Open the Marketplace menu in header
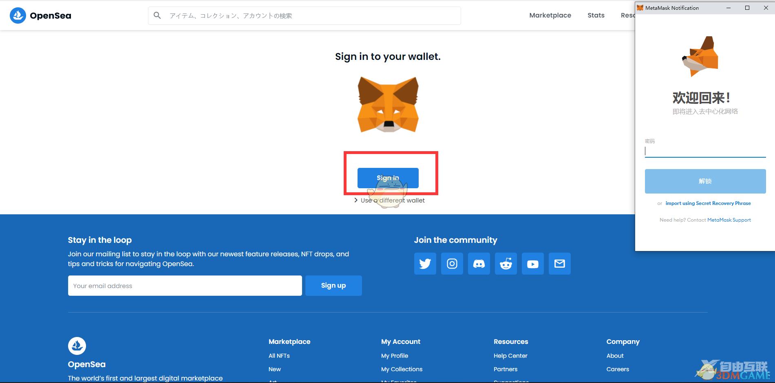This screenshot has height=383, width=775. point(550,15)
